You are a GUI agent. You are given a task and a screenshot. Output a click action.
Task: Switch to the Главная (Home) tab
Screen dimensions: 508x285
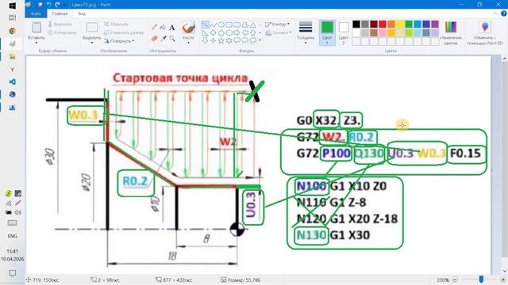coord(60,13)
